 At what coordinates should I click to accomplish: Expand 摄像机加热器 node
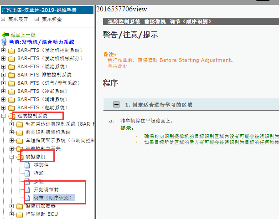11,206
